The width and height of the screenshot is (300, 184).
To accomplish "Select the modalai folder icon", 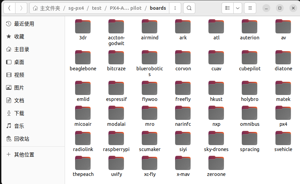I will 116,113.
